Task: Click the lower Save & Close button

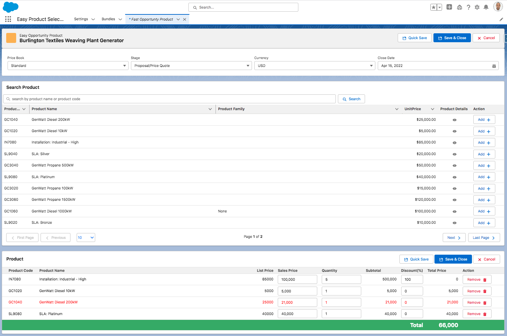Action: pos(453,259)
